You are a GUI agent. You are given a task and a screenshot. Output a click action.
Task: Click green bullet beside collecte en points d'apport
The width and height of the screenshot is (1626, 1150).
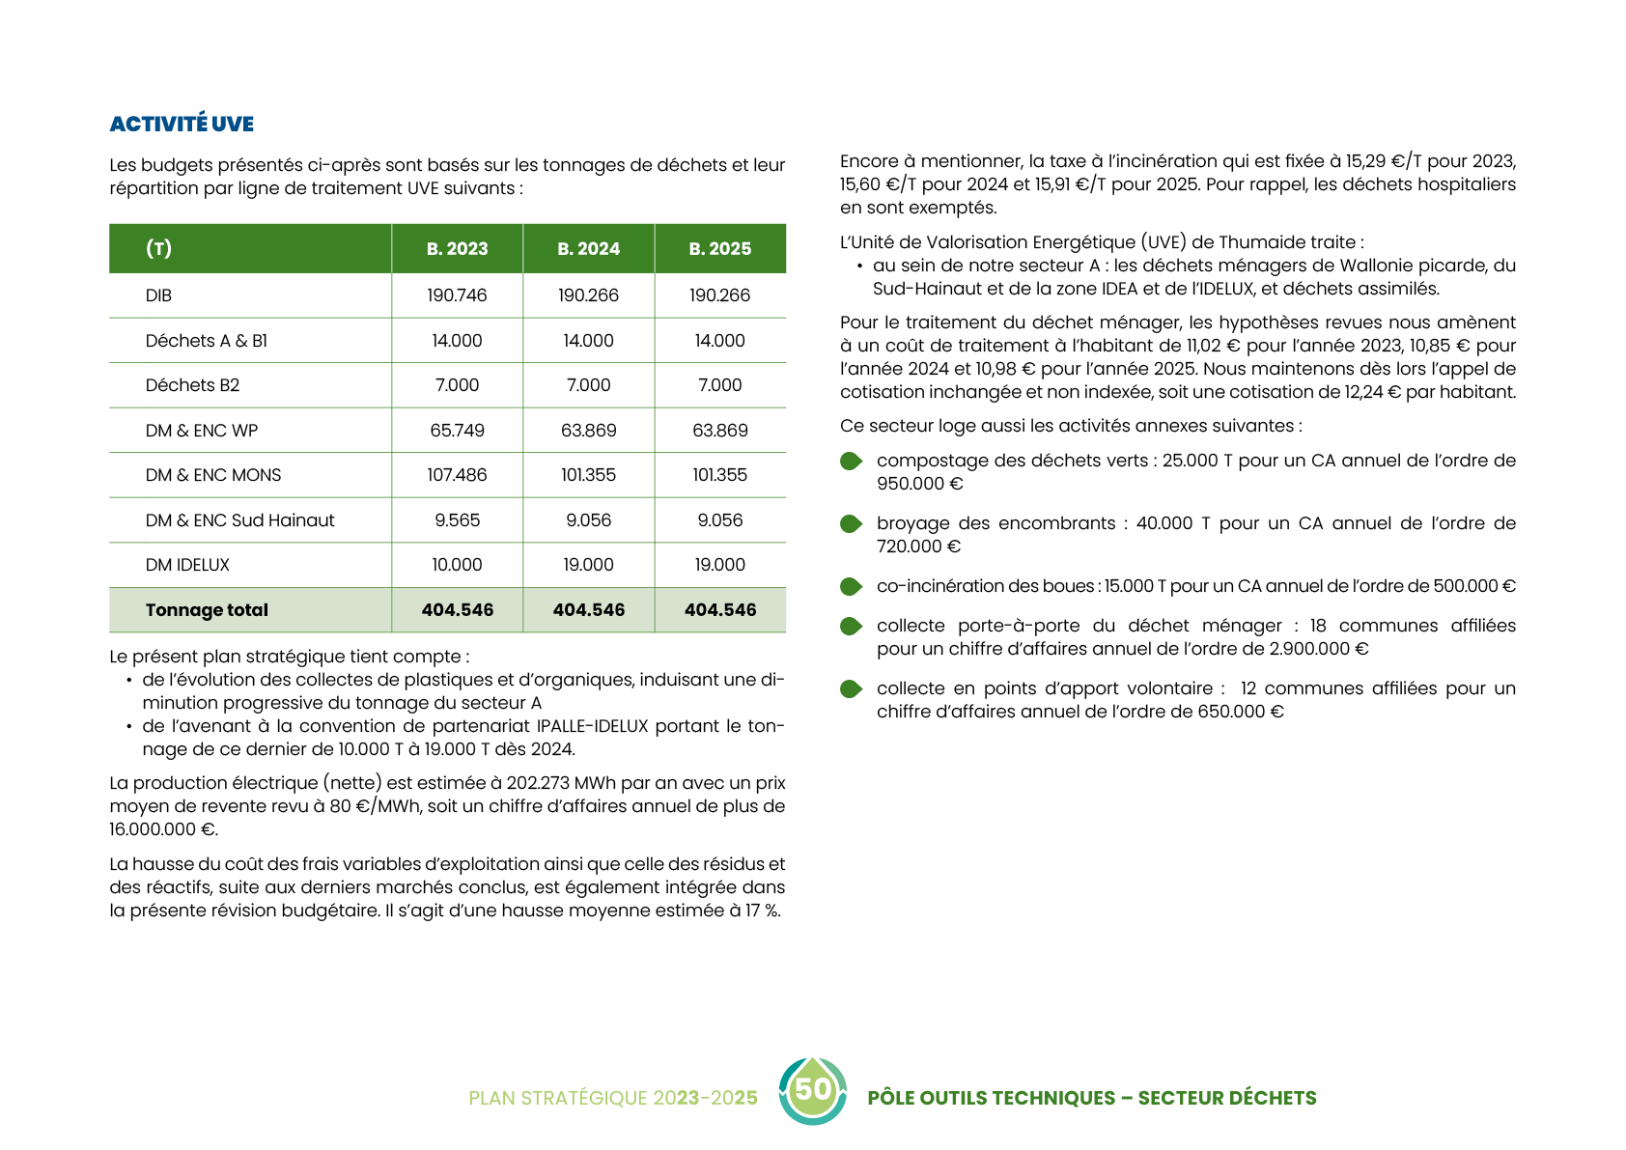(x=851, y=689)
